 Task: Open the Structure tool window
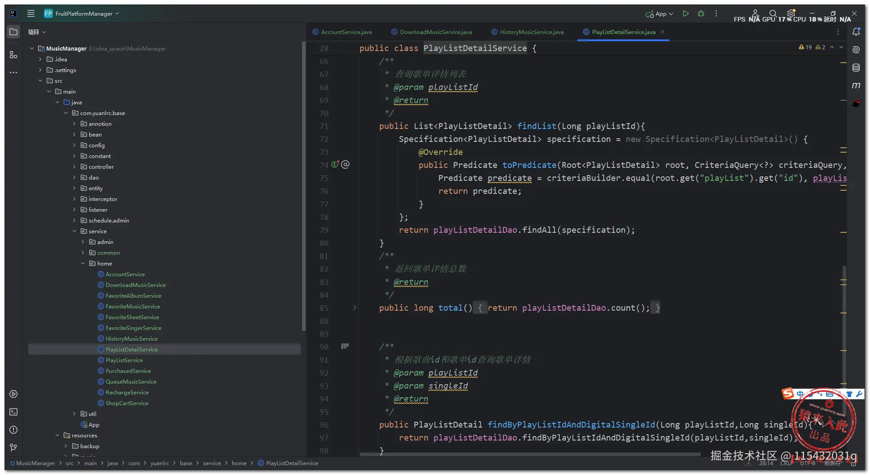(13, 55)
